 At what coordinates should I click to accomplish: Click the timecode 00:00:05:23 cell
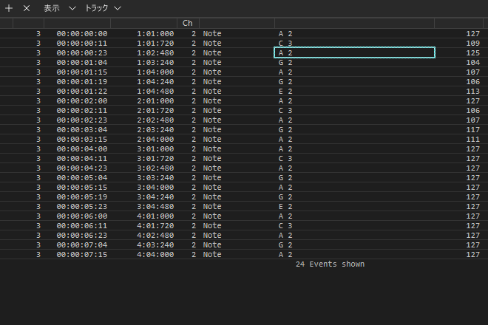(x=81, y=206)
